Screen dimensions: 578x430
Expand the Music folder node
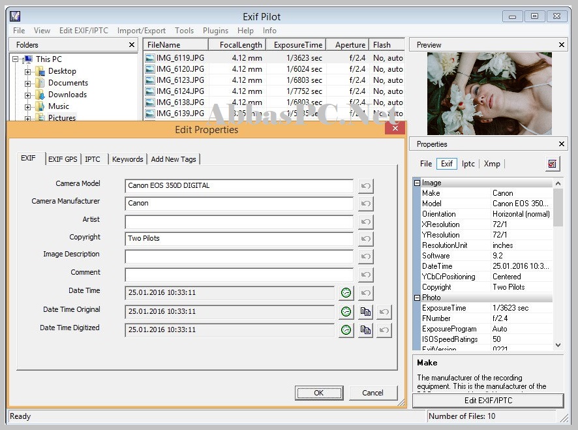(x=27, y=107)
